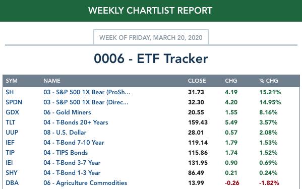This screenshot has height=189, width=302.
Task: Open the SH symbol link
Action: pyautogui.click(x=10, y=92)
